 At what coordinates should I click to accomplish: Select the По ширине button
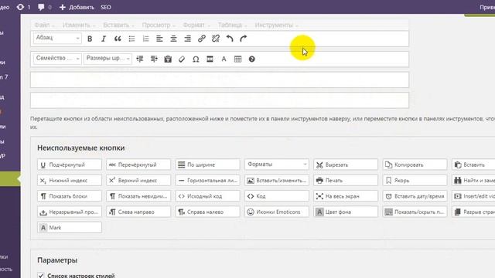pyautogui.click(x=208, y=164)
